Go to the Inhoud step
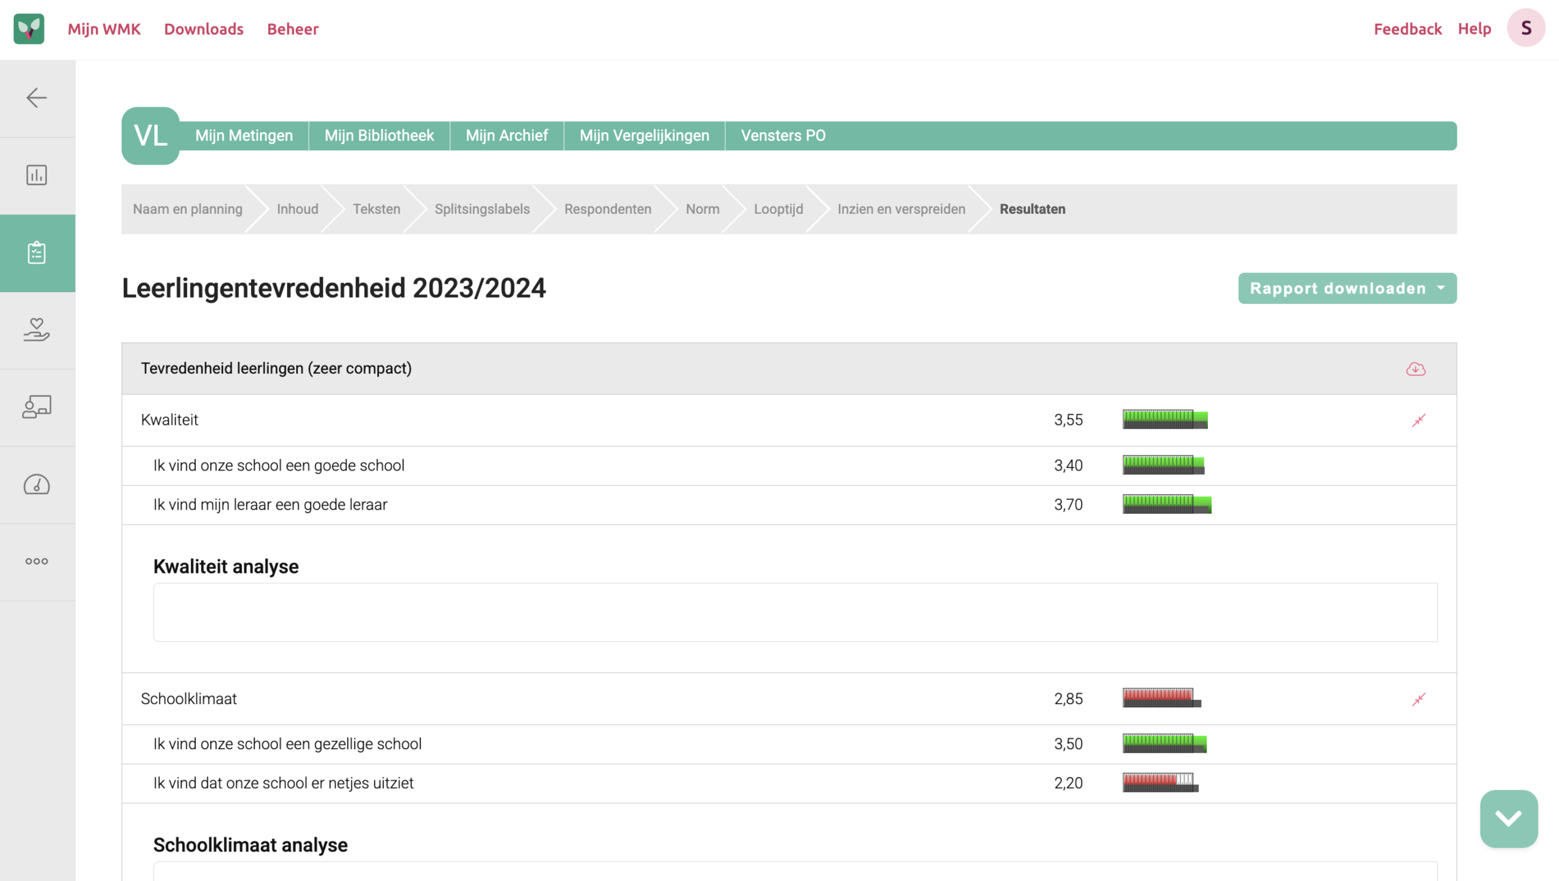The height and width of the screenshot is (881, 1559). [x=298, y=209]
